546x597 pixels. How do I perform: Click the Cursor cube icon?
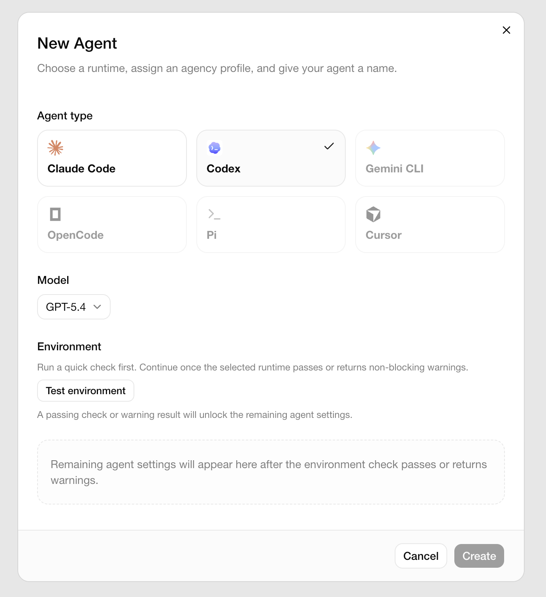click(x=373, y=214)
